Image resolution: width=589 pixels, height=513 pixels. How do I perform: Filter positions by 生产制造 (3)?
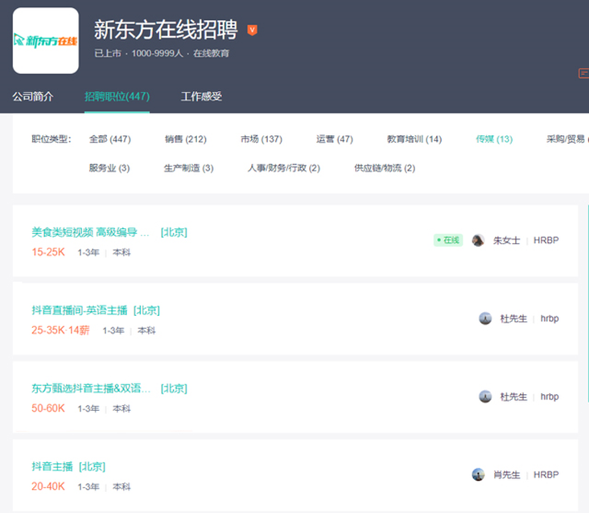pos(188,168)
